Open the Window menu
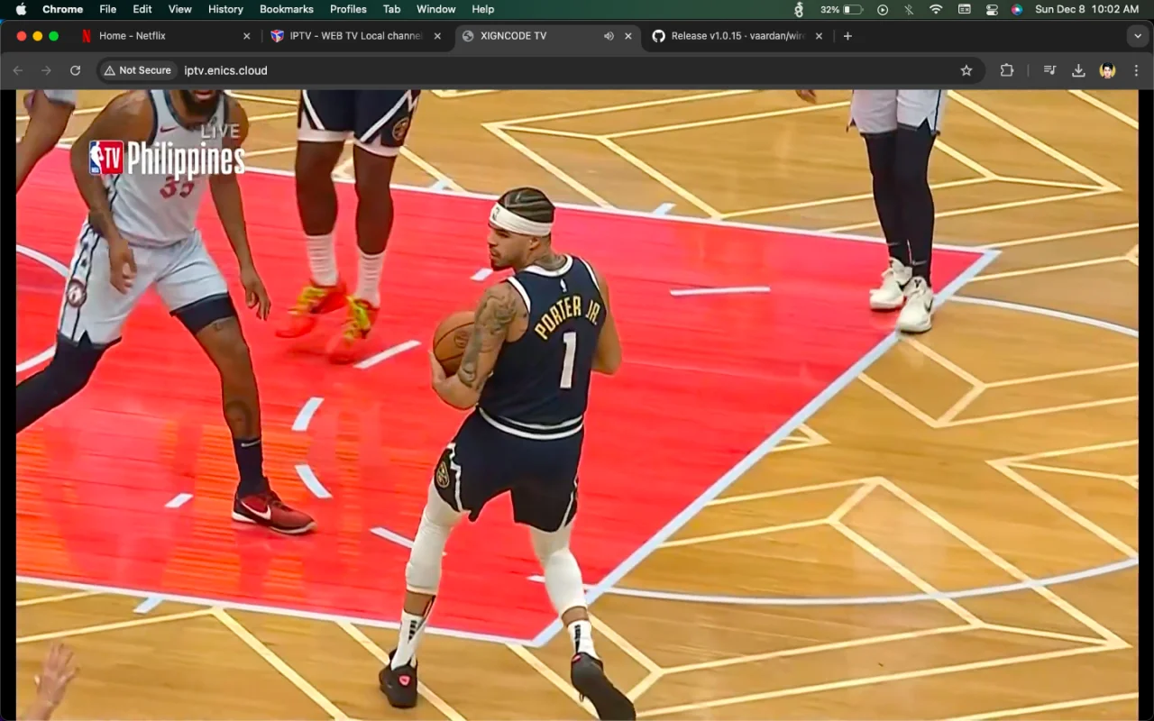This screenshot has height=721, width=1154. (435, 9)
